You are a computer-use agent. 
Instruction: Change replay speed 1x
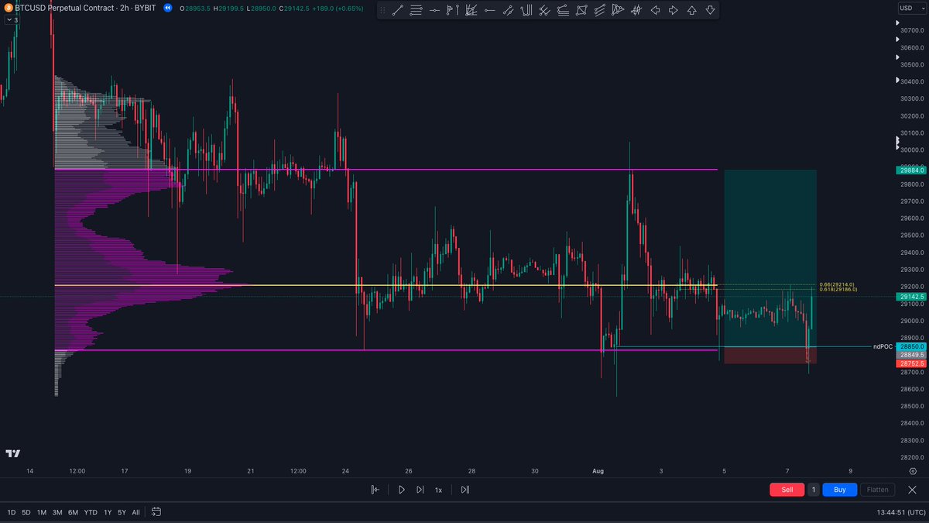438,490
